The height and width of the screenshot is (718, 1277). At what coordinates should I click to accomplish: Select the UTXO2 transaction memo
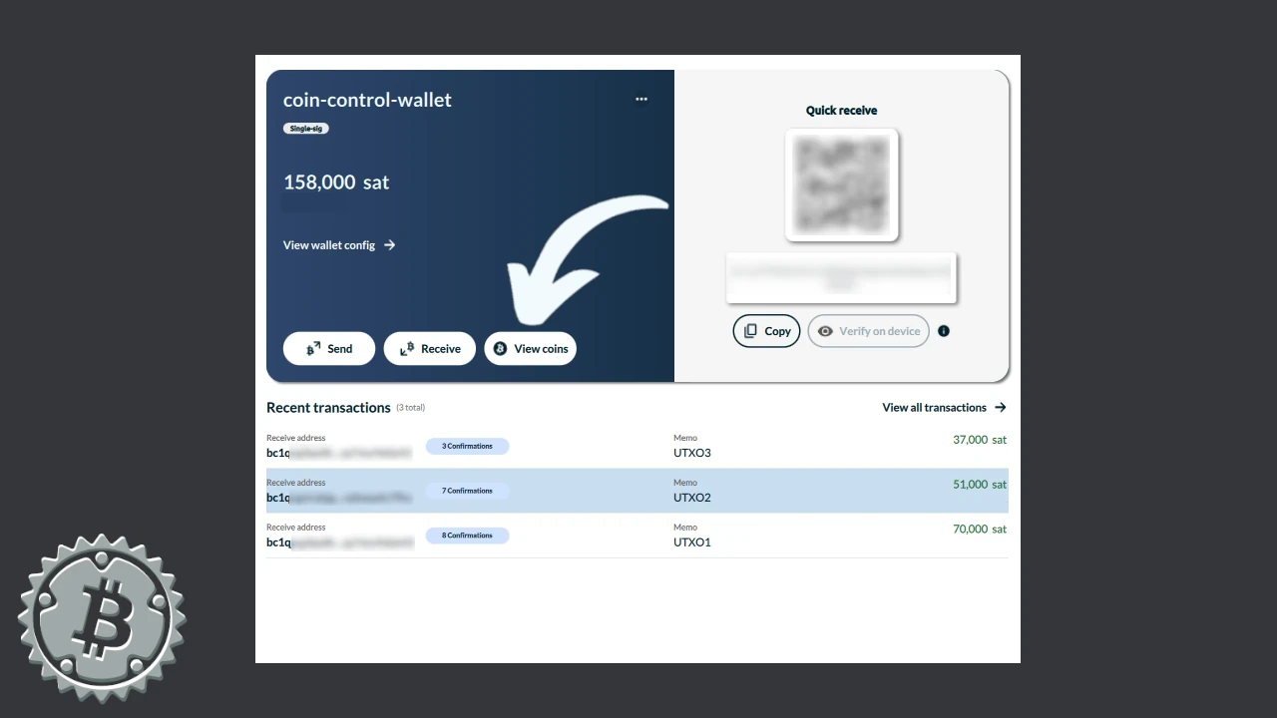click(692, 498)
